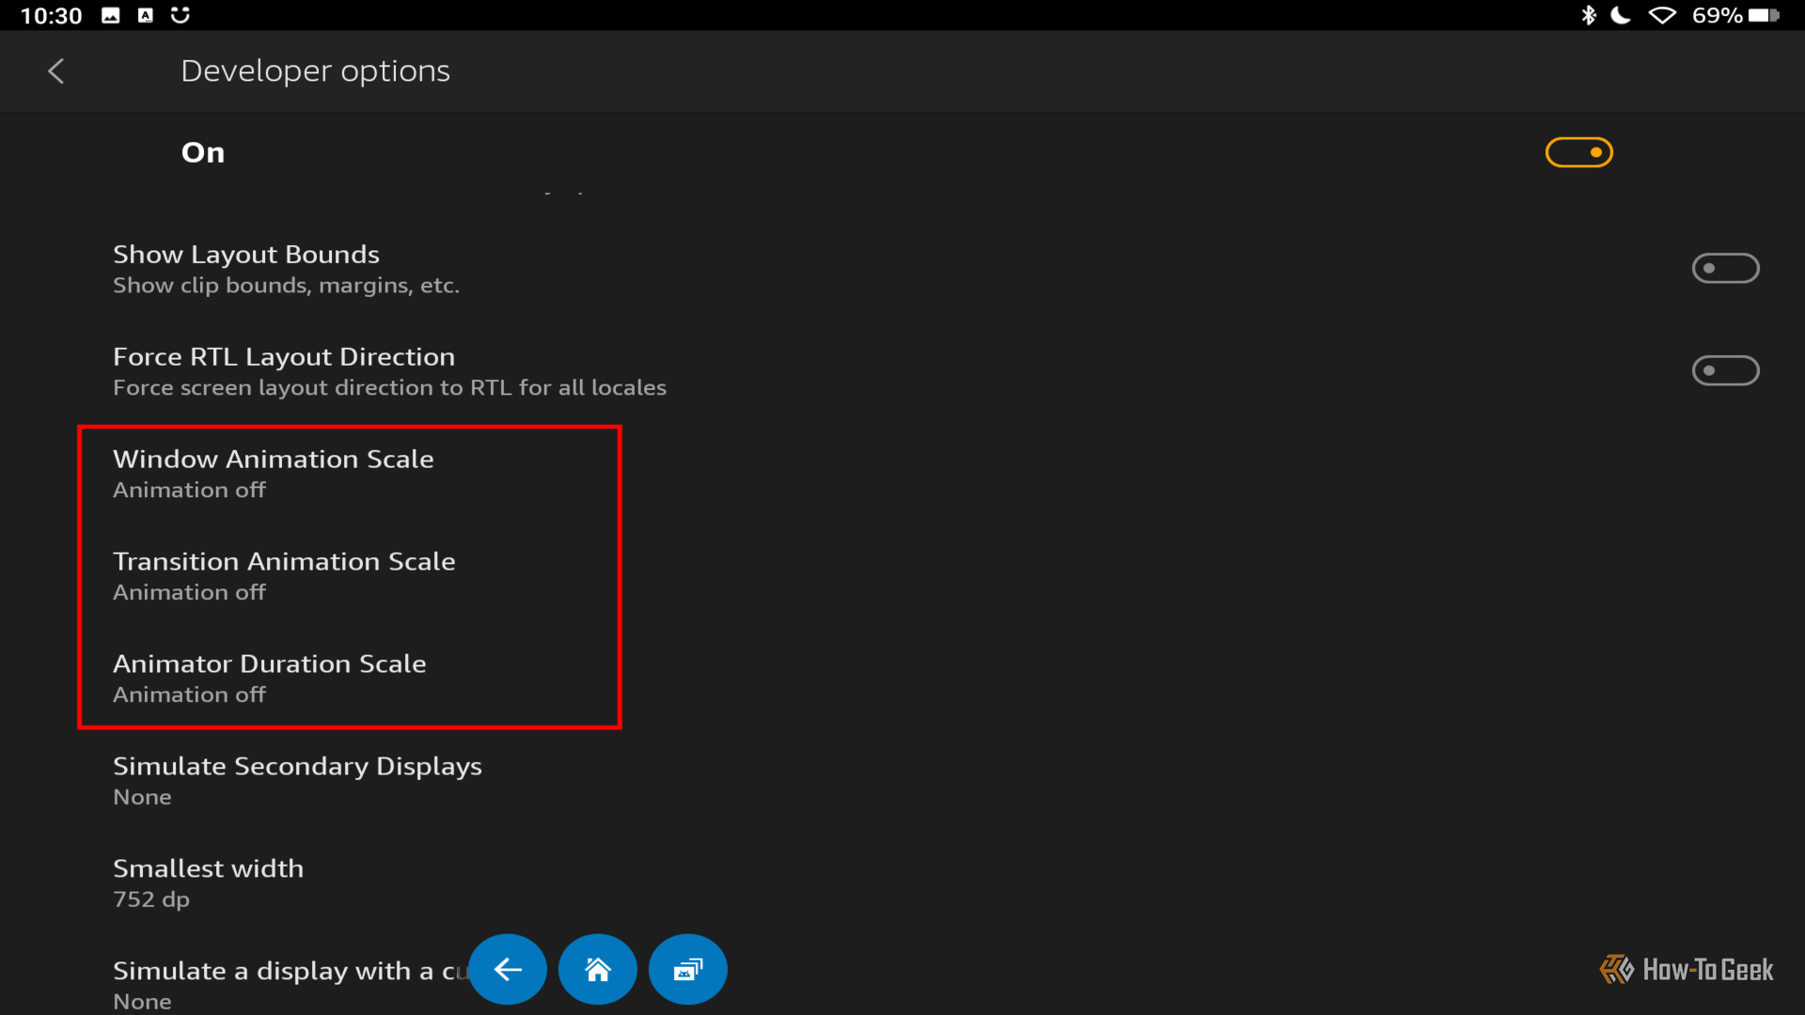This screenshot has height=1015, width=1805.
Task: Open Window Animation Scale setting
Action: [902, 474]
